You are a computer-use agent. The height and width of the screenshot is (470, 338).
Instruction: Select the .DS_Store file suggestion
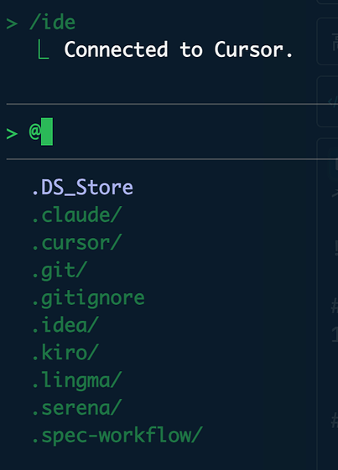82,188
